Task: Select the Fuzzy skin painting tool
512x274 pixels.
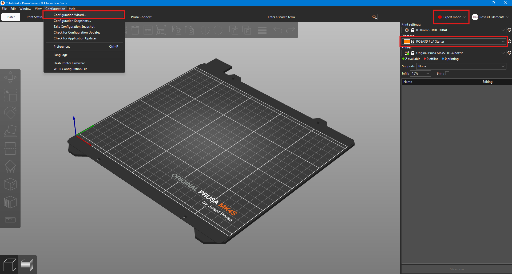Action: click(x=10, y=202)
